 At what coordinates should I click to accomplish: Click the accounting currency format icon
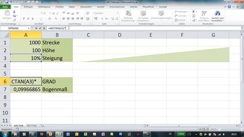coord(96,19)
